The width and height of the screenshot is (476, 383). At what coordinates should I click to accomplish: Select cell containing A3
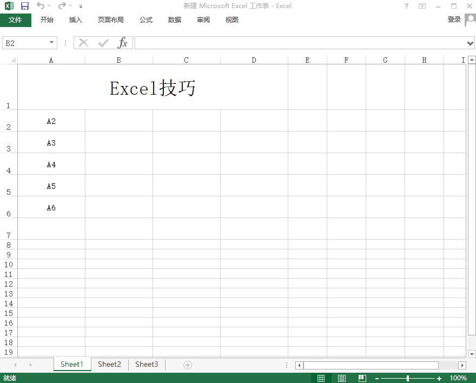pos(51,142)
